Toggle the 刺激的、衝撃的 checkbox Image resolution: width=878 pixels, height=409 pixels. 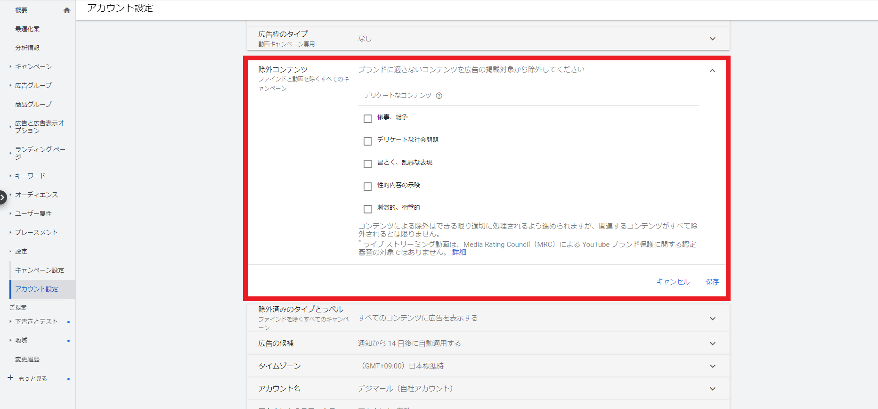pyautogui.click(x=368, y=209)
